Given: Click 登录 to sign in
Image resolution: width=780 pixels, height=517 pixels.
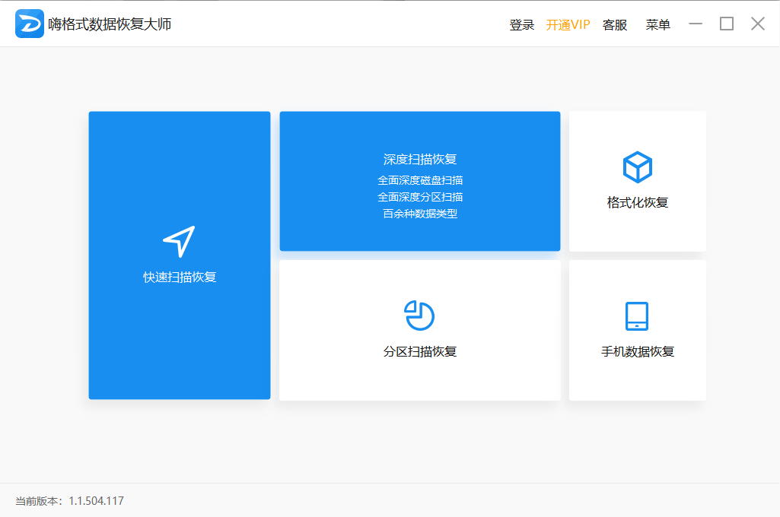Looking at the screenshot, I should pos(522,25).
